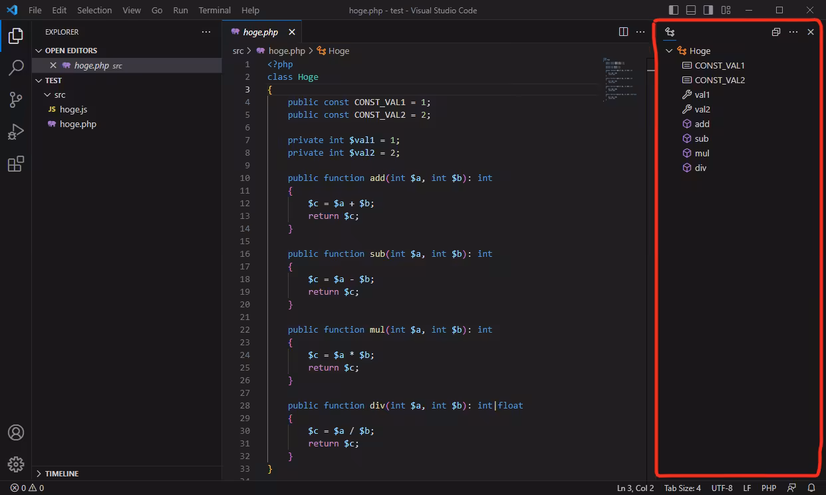Toggle primary sidebar layout button
This screenshot has height=495, width=826.
pyautogui.click(x=674, y=10)
